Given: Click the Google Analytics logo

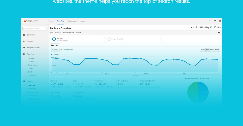Looking at the screenshot, I should 31,21.
